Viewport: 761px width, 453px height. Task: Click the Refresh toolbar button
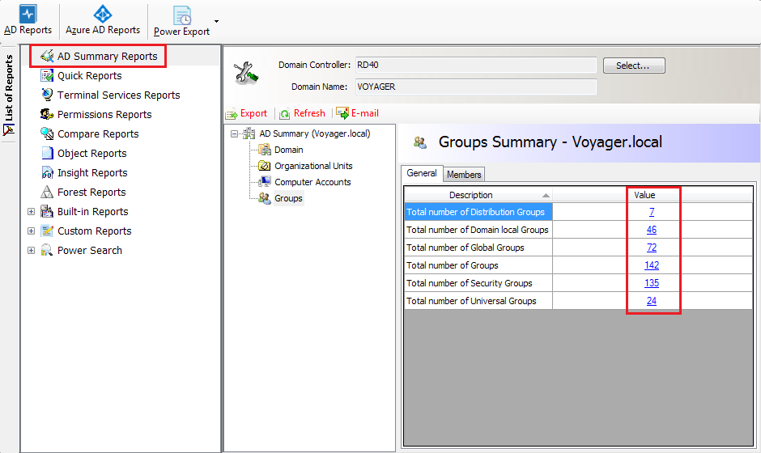point(302,113)
